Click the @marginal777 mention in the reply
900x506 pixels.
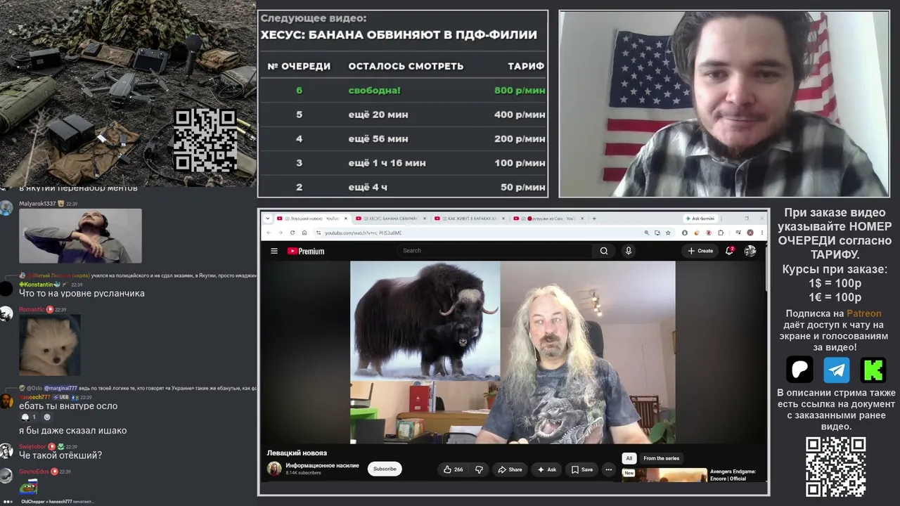(x=61, y=388)
